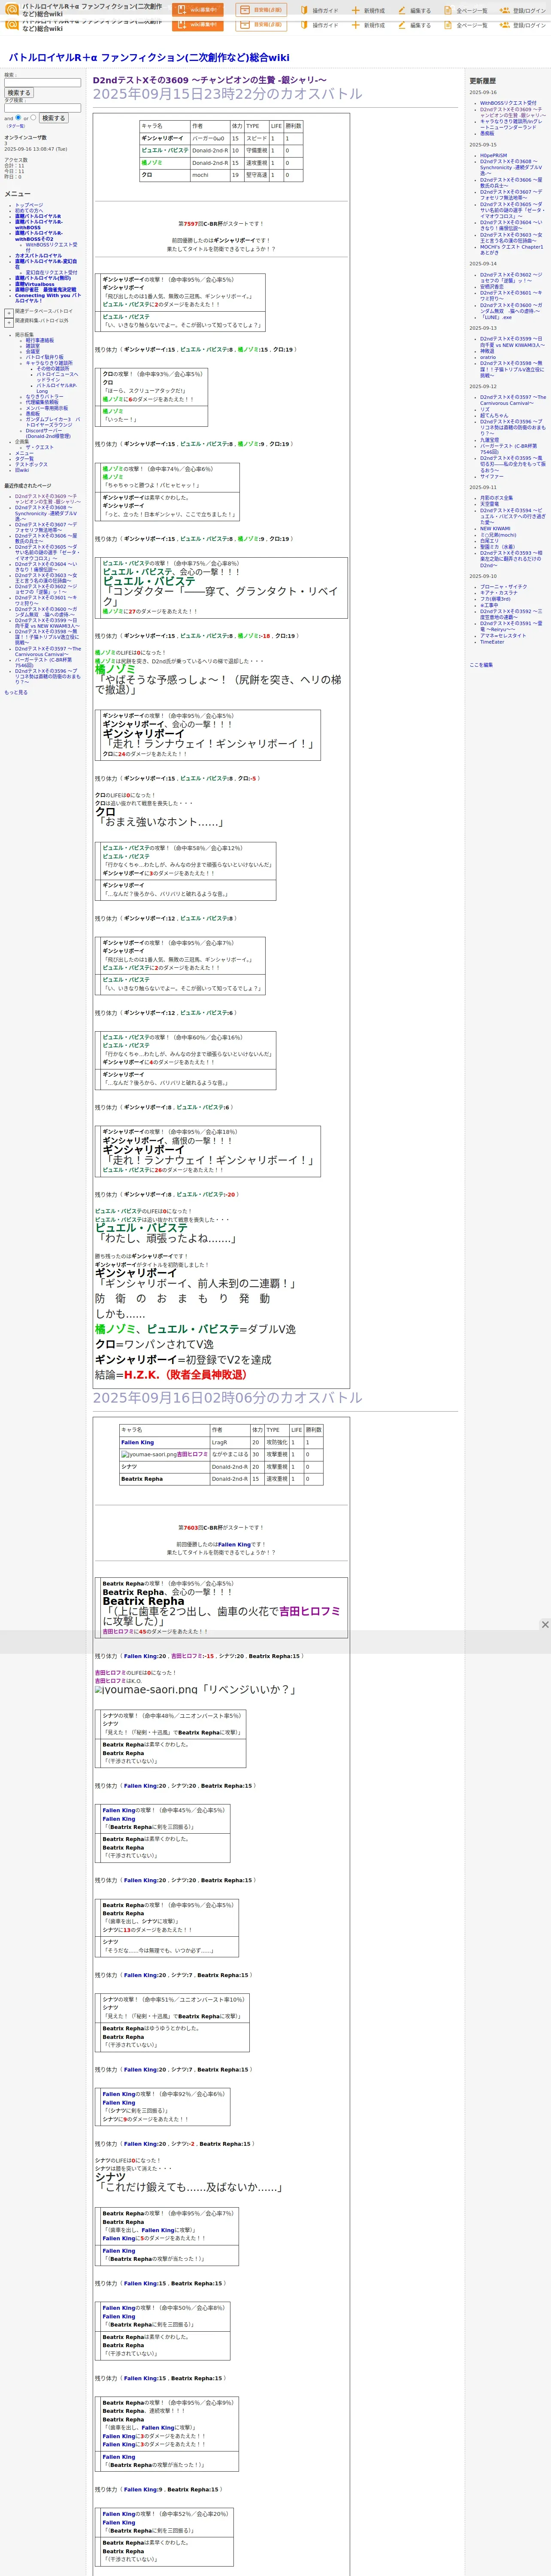Open the wiki title heading link
This screenshot has width=551, height=2576.
pos(149,58)
